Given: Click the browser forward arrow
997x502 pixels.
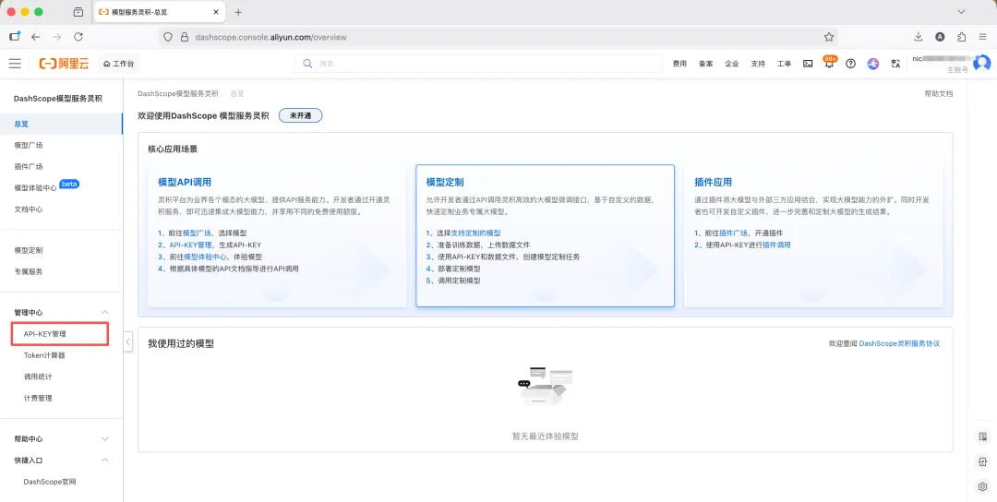Looking at the screenshot, I should click(57, 37).
